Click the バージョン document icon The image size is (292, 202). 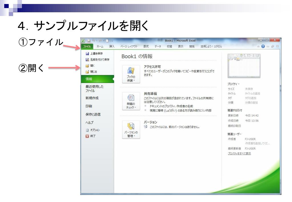(146, 127)
